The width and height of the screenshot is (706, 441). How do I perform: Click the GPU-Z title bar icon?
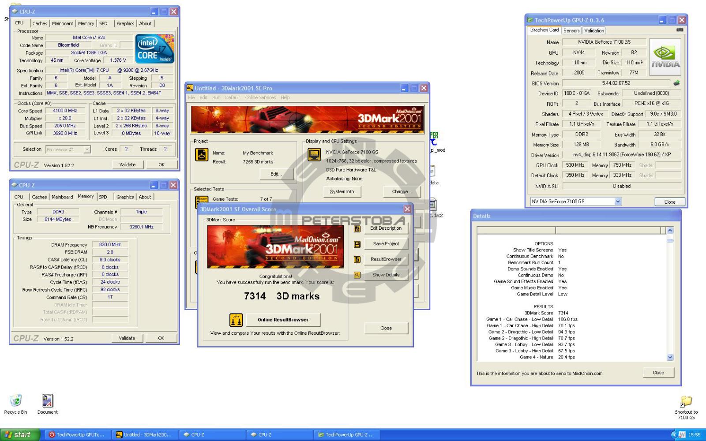coord(530,20)
